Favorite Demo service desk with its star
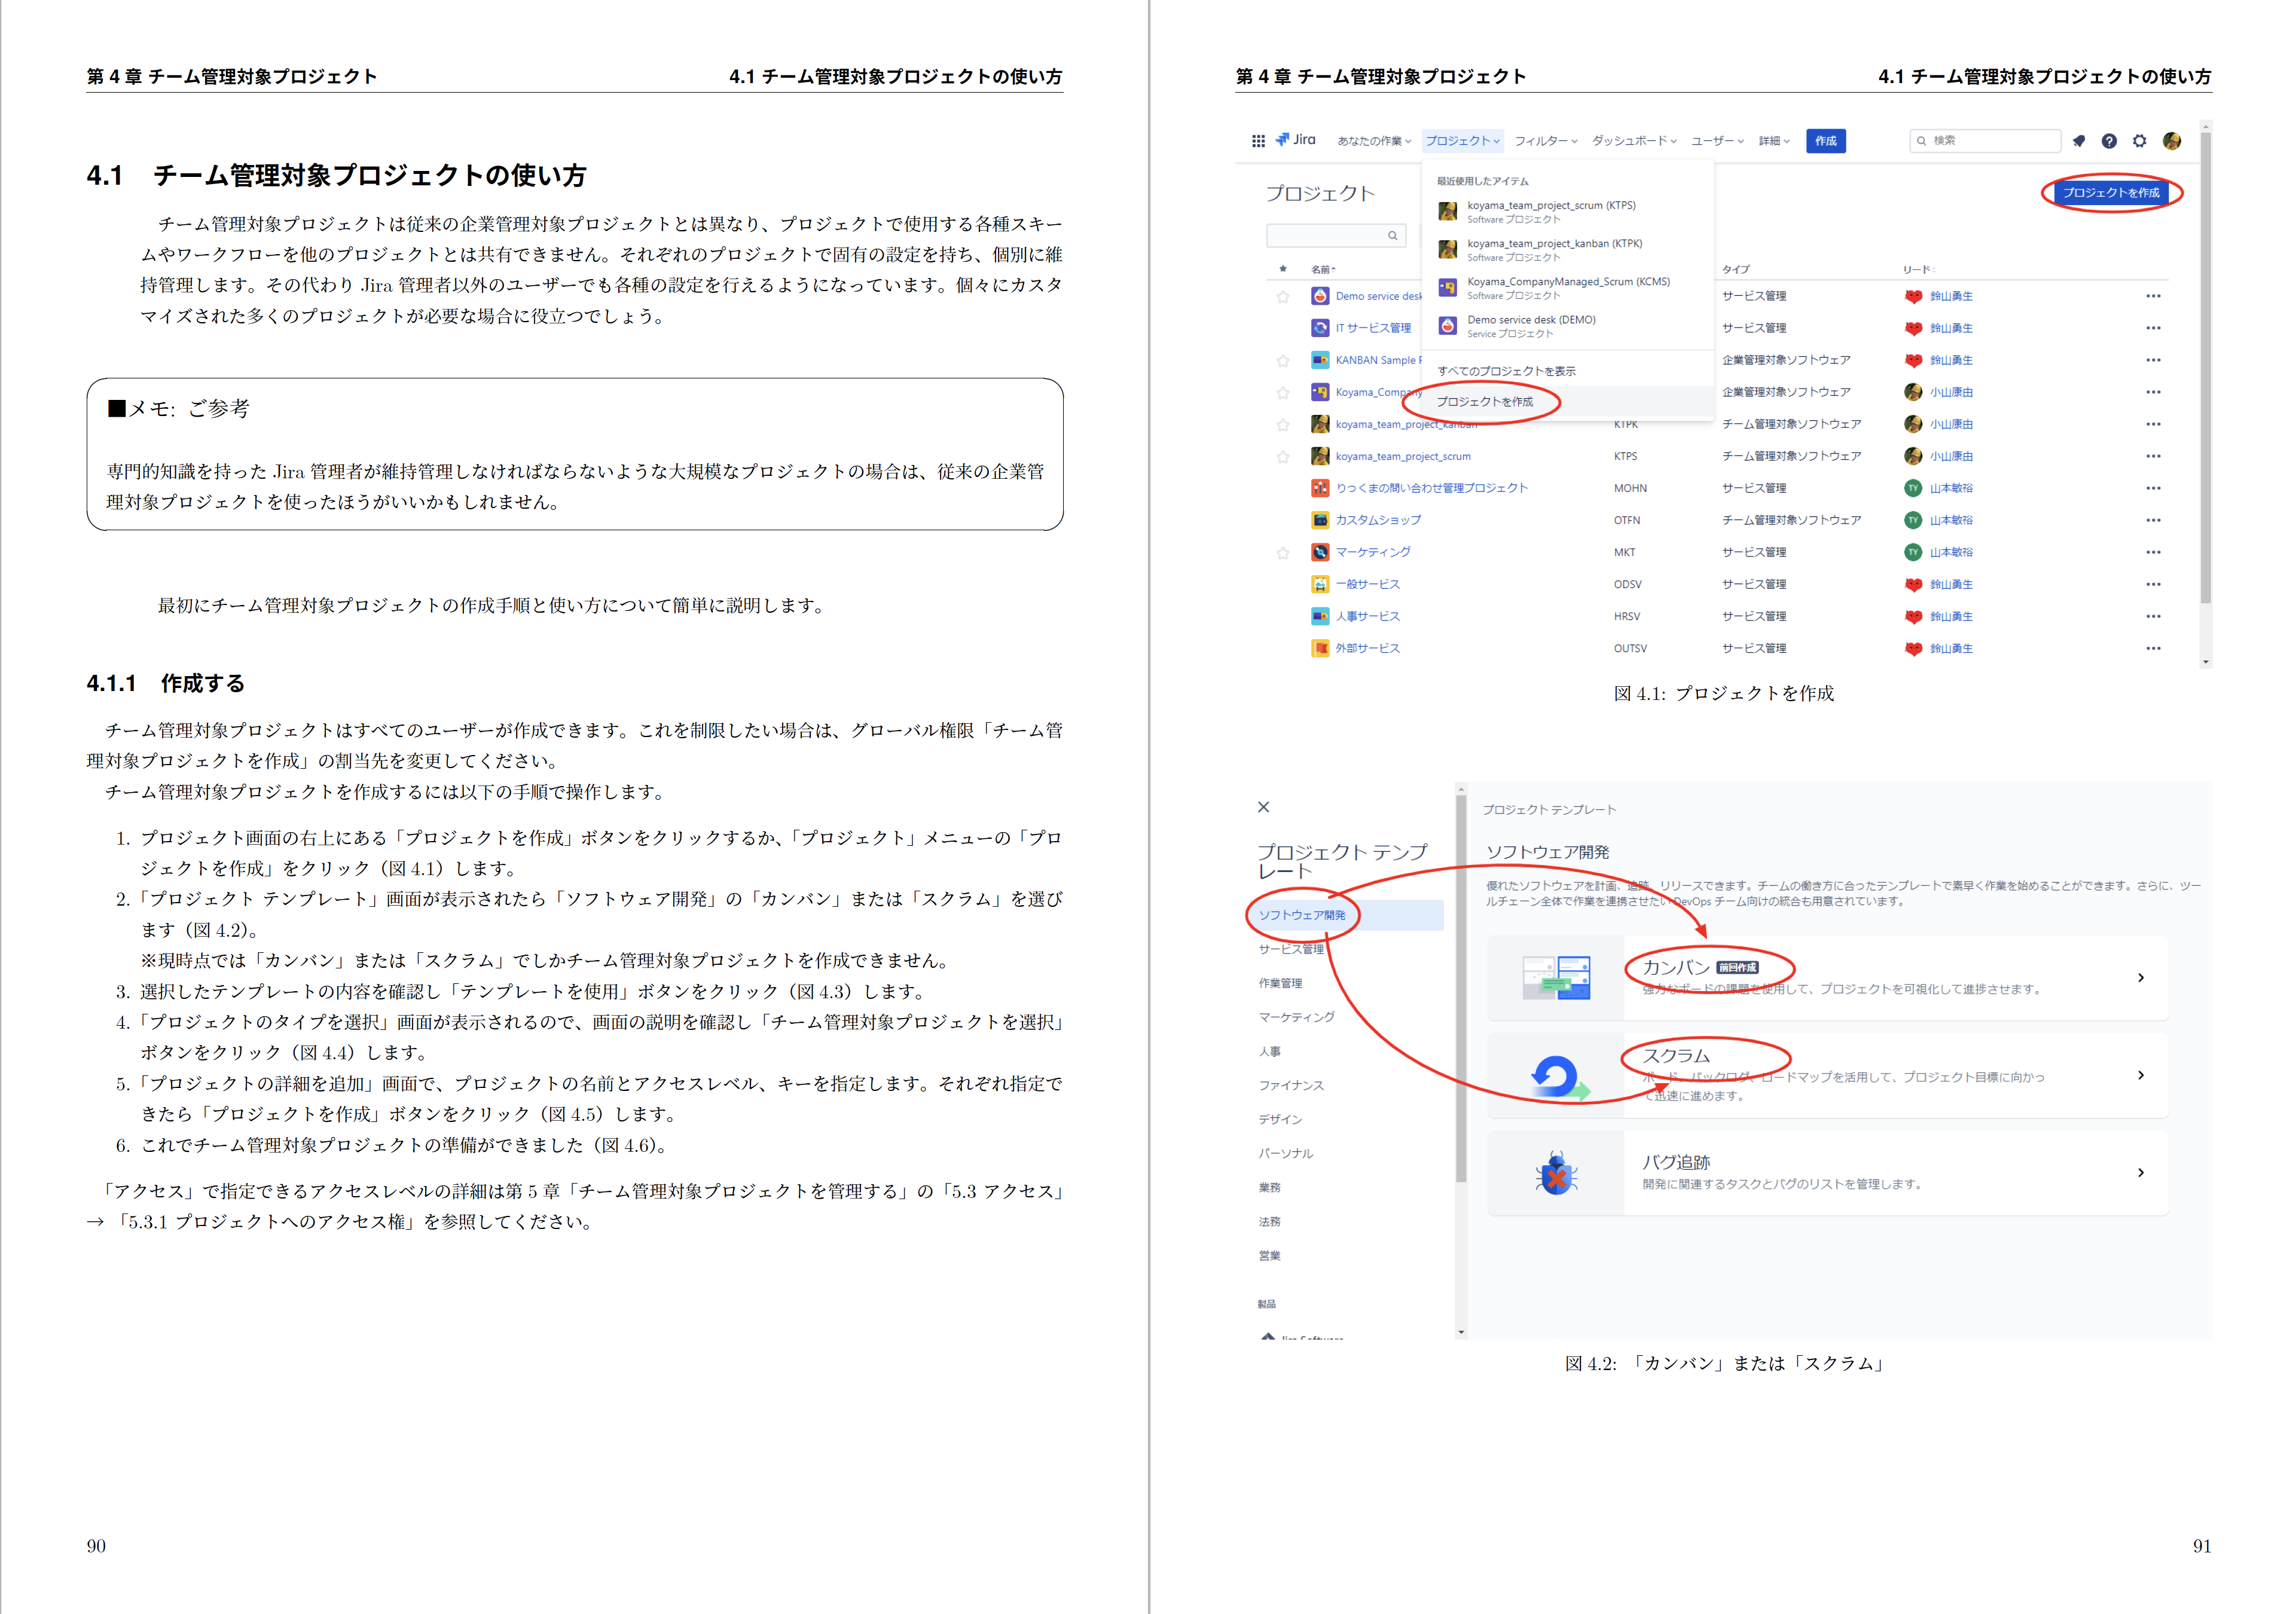Screen dimensions: 2296x1614 1283,295
